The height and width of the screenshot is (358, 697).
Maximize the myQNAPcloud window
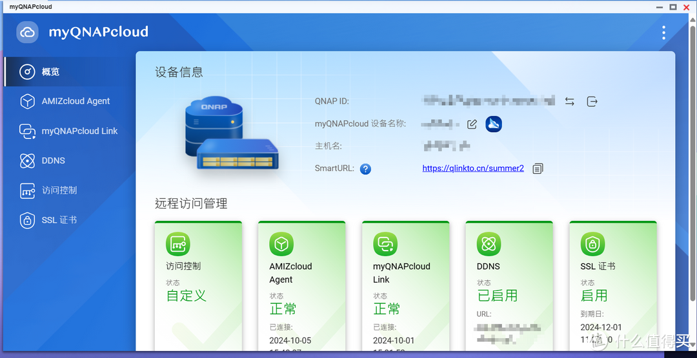tap(672, 6)
